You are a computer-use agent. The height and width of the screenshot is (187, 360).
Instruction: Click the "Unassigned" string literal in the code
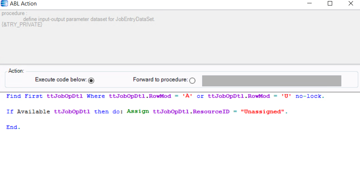(262, 112)
